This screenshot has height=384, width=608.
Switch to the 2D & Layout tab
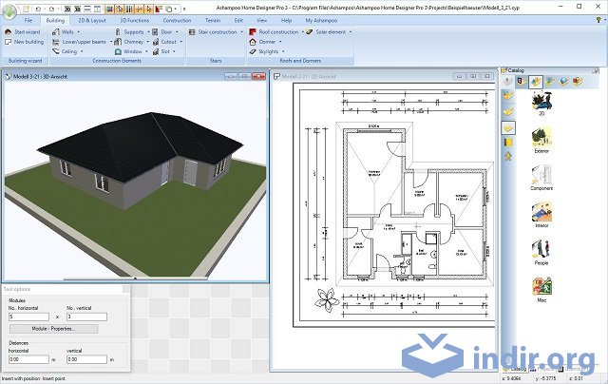click(92, 20)
